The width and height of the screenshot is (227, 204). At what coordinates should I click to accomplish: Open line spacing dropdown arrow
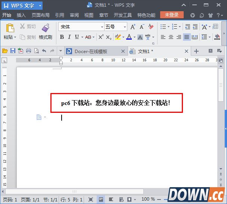pyautogui.click(x=210, y=37)
